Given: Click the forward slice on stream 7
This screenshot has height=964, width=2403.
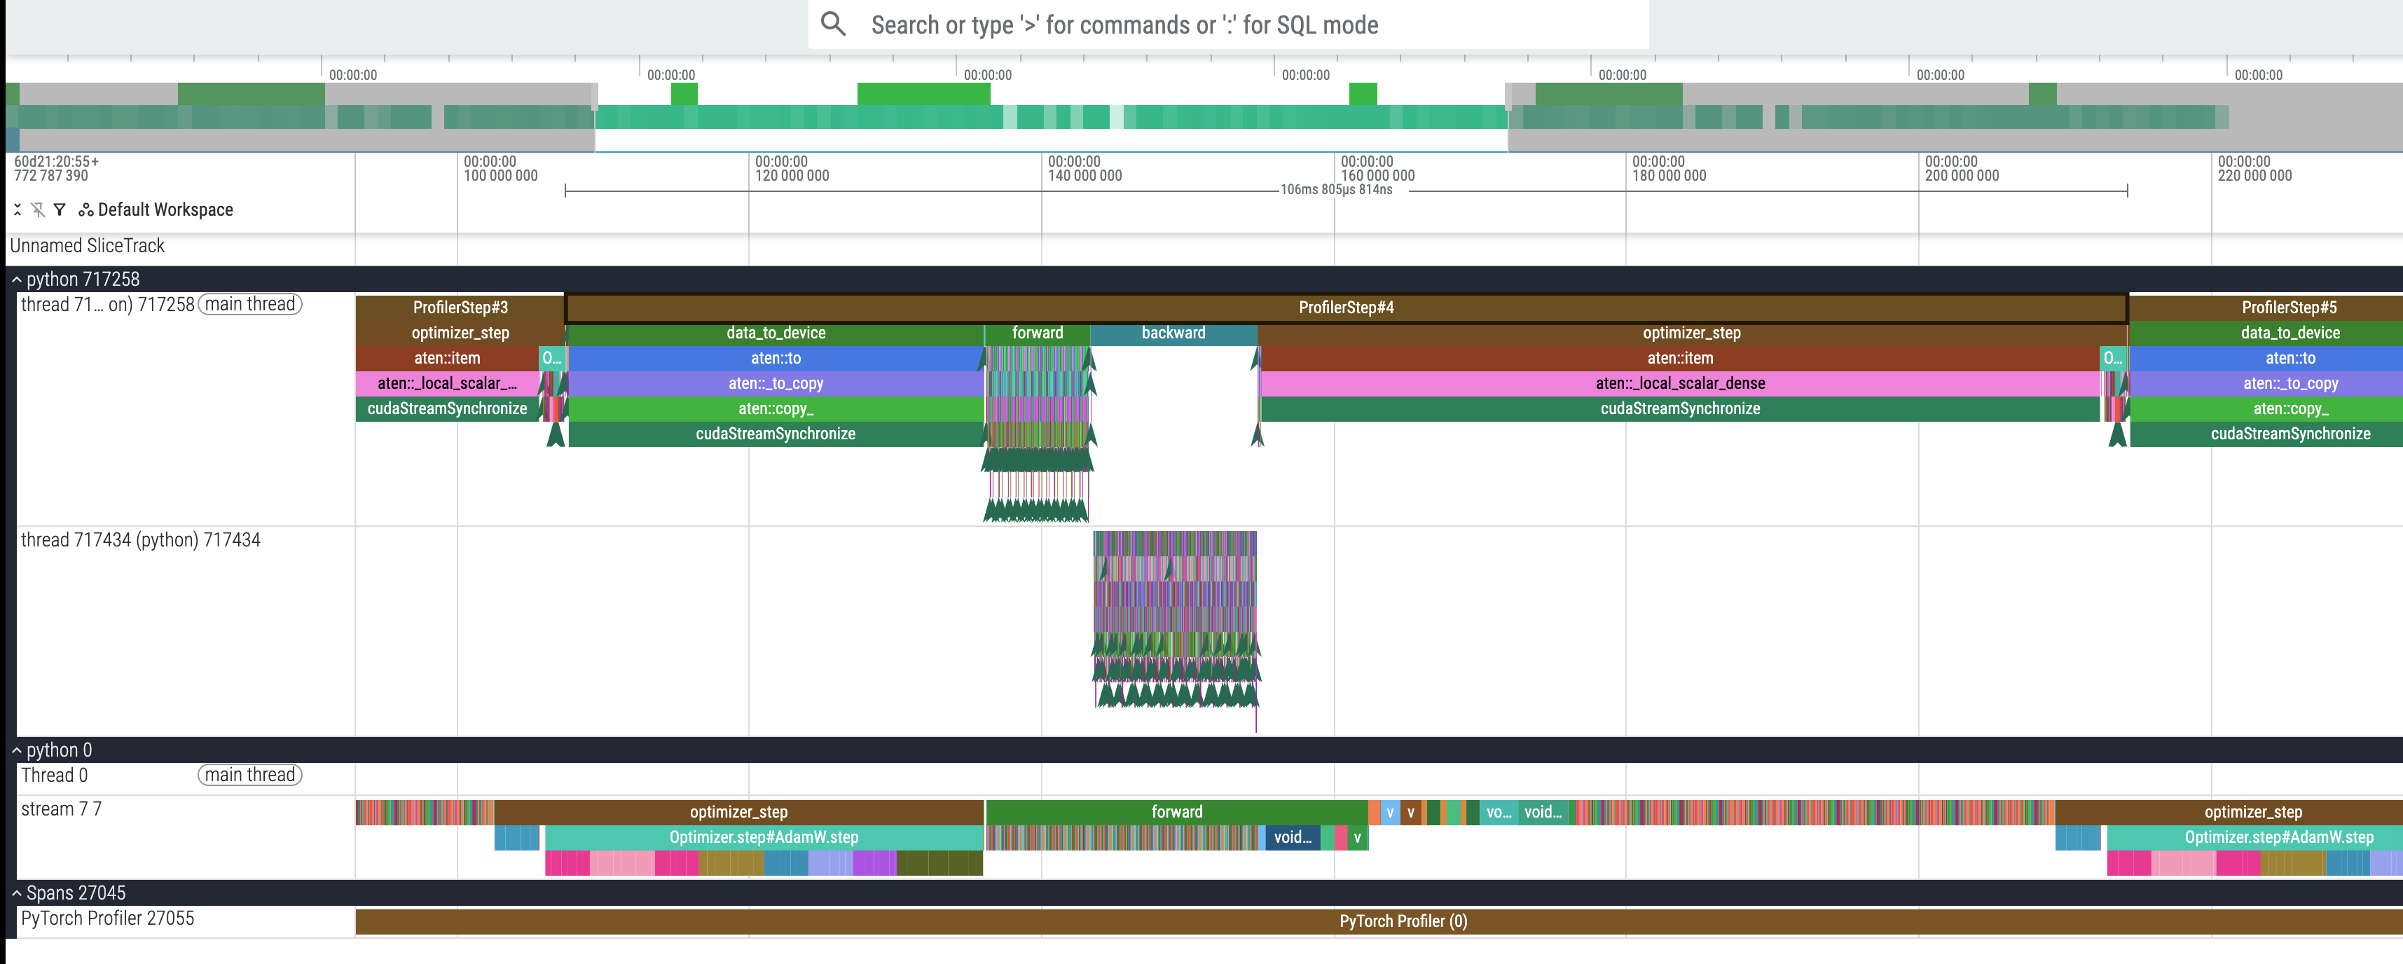Looking at the screenshot, I should (1176, 812).
